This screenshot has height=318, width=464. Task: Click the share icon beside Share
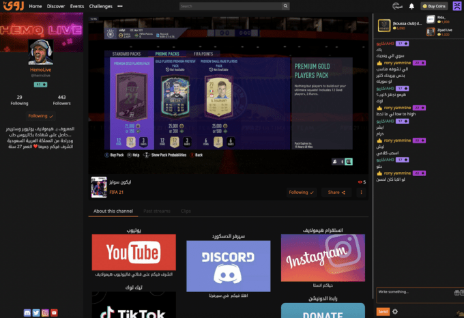[343, 192]
